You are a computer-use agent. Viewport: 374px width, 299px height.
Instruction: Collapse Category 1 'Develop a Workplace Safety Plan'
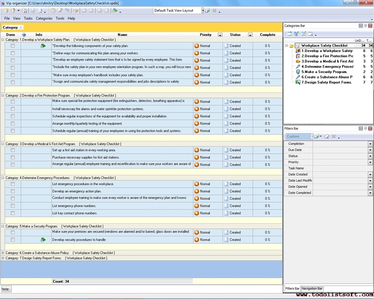pos(3,39)
